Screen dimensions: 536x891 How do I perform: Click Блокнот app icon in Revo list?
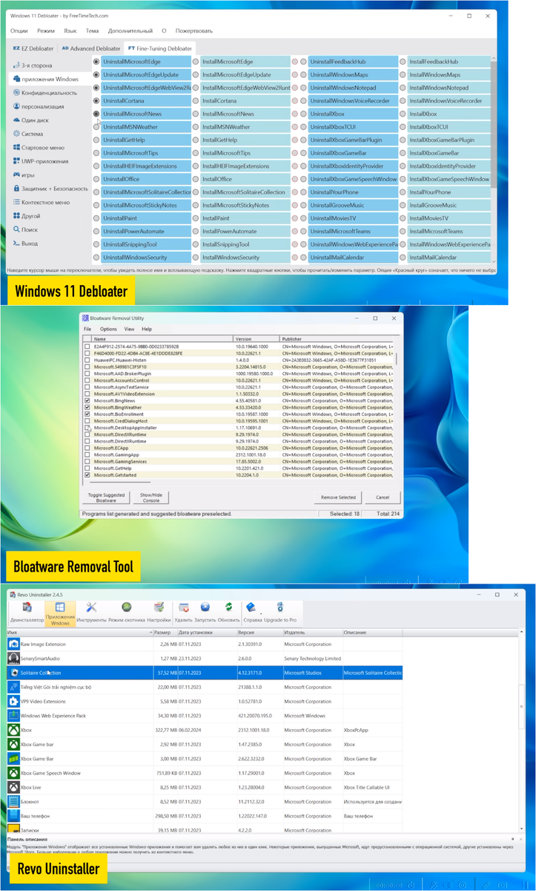click(13, 802)
